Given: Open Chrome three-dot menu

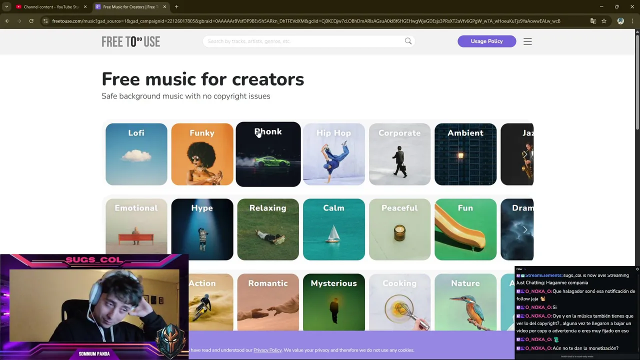Looking at the screenshot, I should [632, 21].
